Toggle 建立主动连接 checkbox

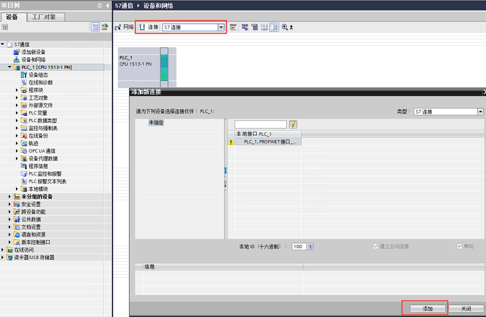point(376,247)
